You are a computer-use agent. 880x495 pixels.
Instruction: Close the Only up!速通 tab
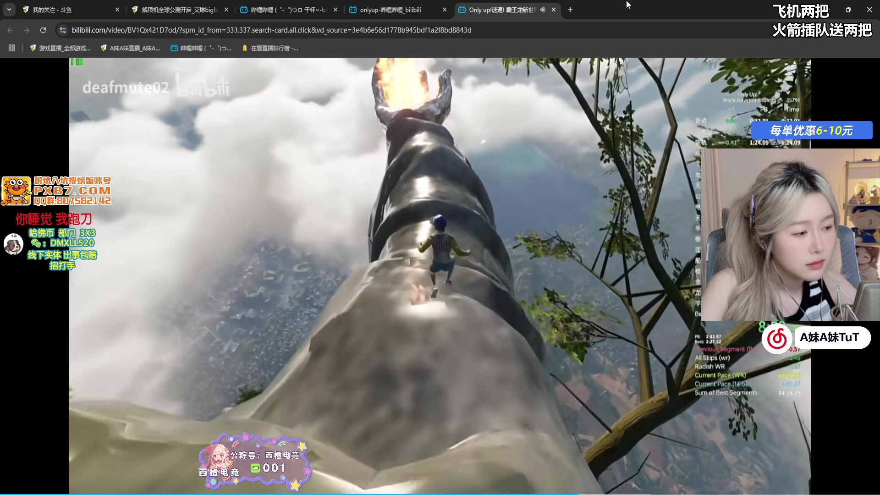coord(554,10)
